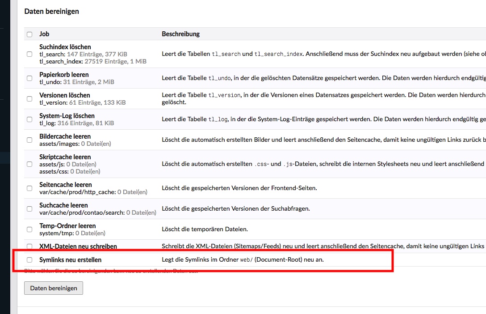Tick the Skriptcache leeren checkbox

tap(29, 164)
